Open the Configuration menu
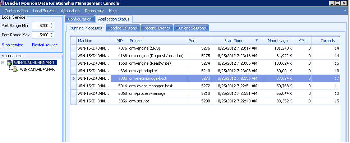350x143 pixels. (x=16, y=11)
